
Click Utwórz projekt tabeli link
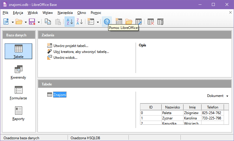[71, 46]
